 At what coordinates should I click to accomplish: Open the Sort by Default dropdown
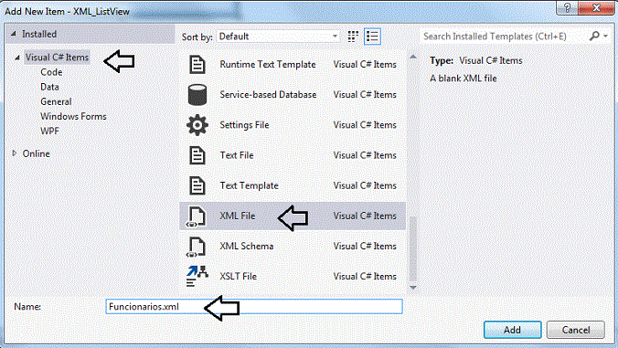click(x=278, y=37)
